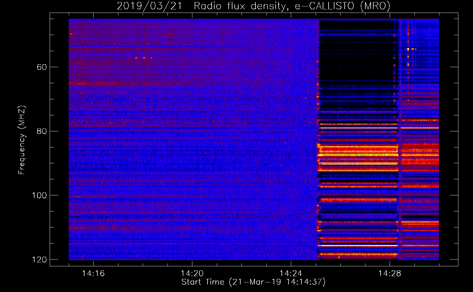The height and width of the screenshot is (292, 473).
Task: Click the '14:24' time tick label
Action: [291, 273]
